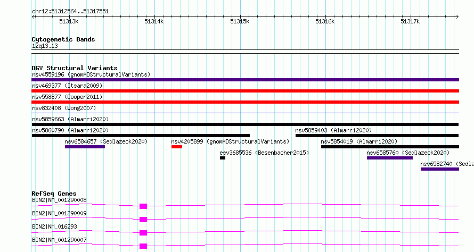This screenshot has width=474, height=252.
Task: Click the 51314k ruler tick label
Action: [154, 21]
